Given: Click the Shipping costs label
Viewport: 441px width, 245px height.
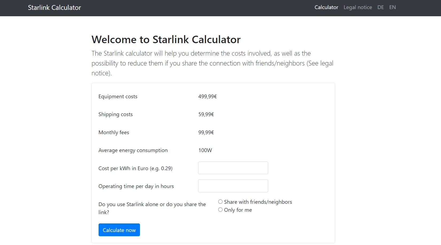Looking at the screenshot, I should 115,114.
